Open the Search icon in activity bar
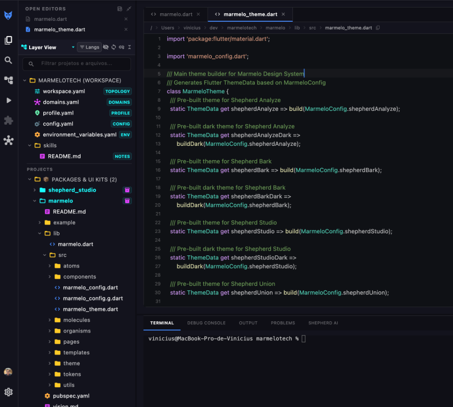The image size is (453, 407). [8, 60]
